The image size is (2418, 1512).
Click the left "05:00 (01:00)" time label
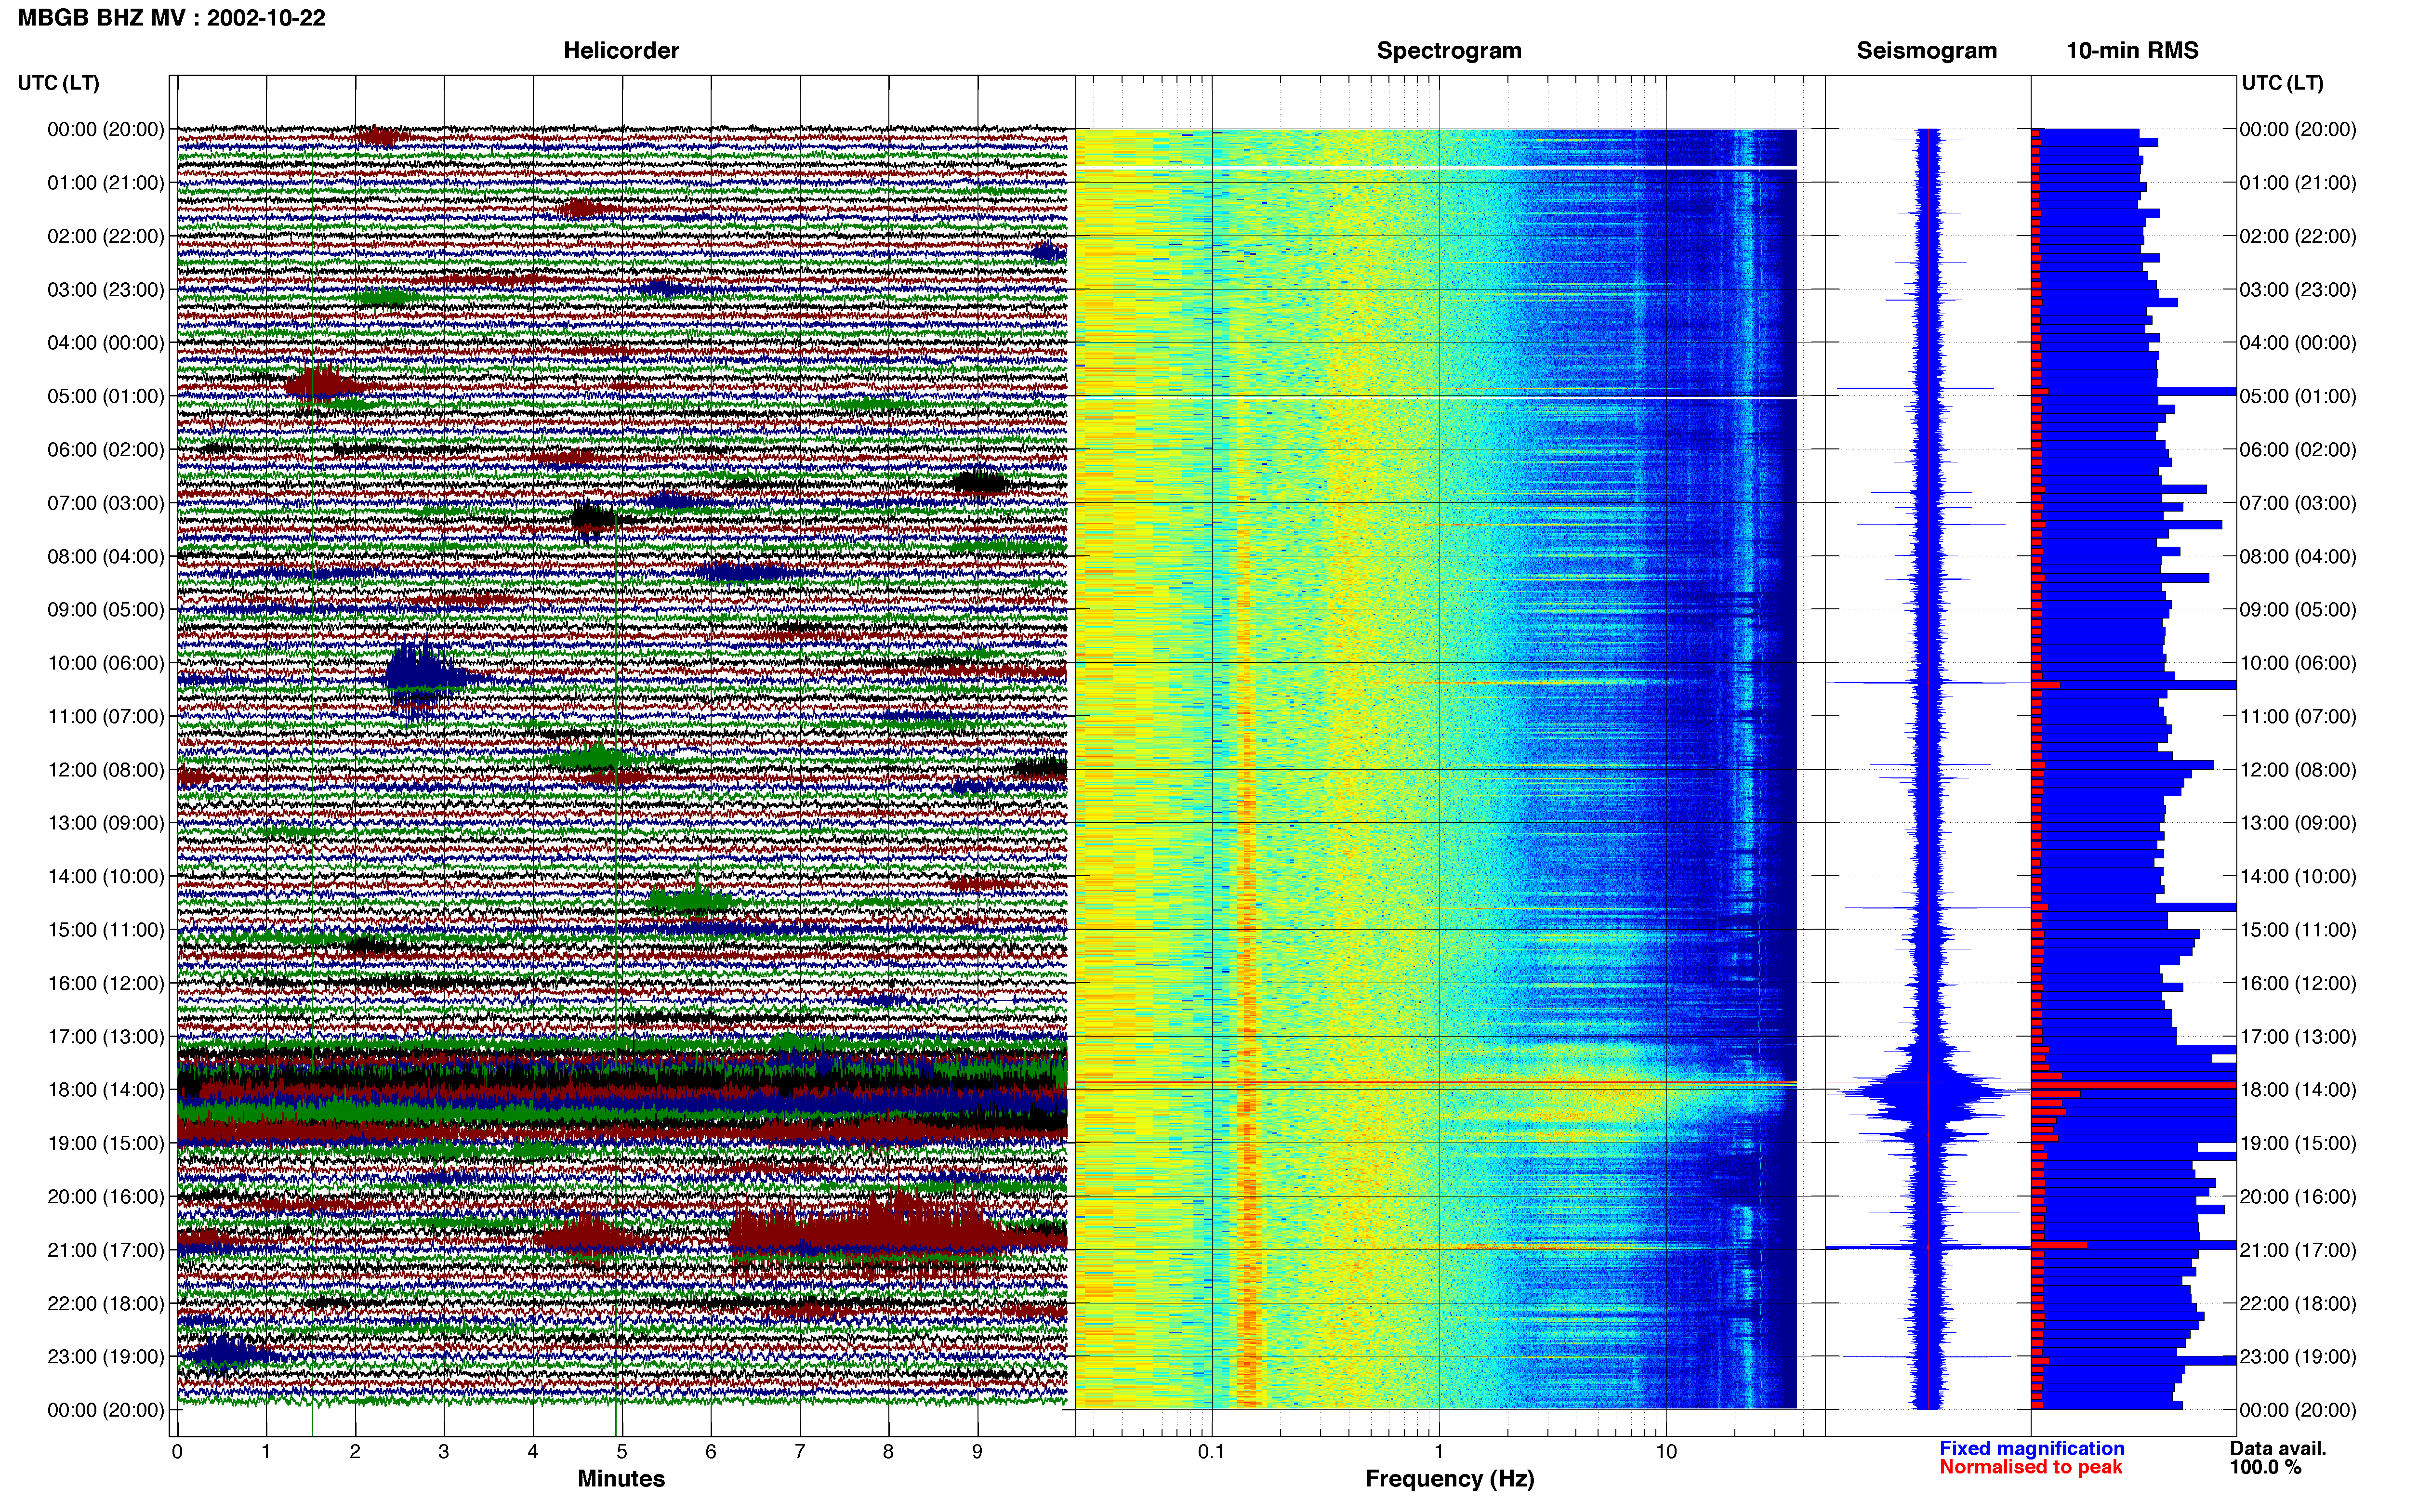point(106,396)
